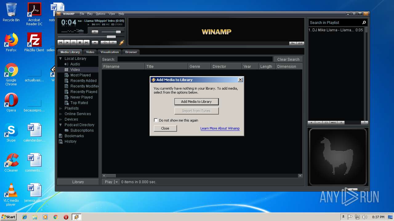Viewport: 394px width, 221px height.
Task: Mute audio with the speaker button
Action: pos(95,32)
